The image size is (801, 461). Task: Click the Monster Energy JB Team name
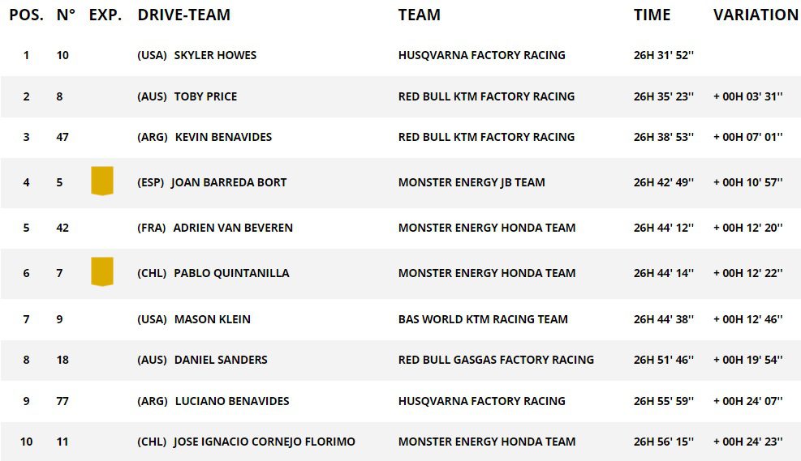coord(472,182)
